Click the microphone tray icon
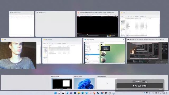The image size is (169, 95). (x=149, y=93)
